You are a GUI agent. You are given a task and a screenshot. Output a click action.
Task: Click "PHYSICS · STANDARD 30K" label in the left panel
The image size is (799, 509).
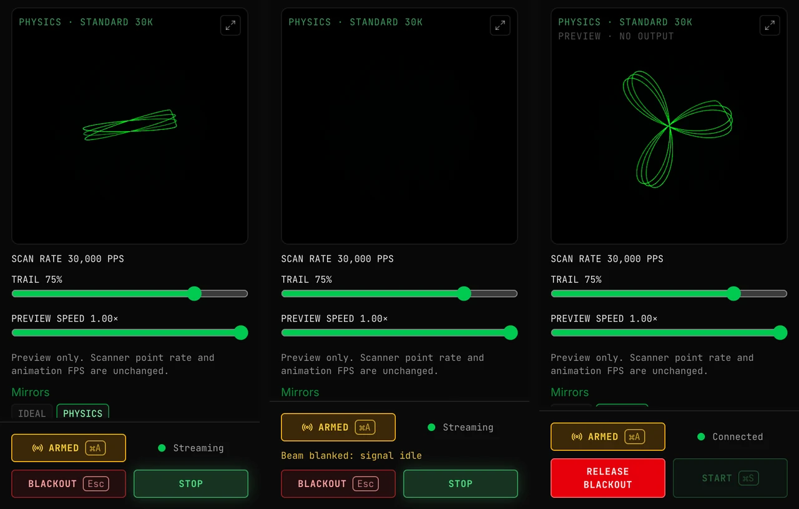coord(86,22)
